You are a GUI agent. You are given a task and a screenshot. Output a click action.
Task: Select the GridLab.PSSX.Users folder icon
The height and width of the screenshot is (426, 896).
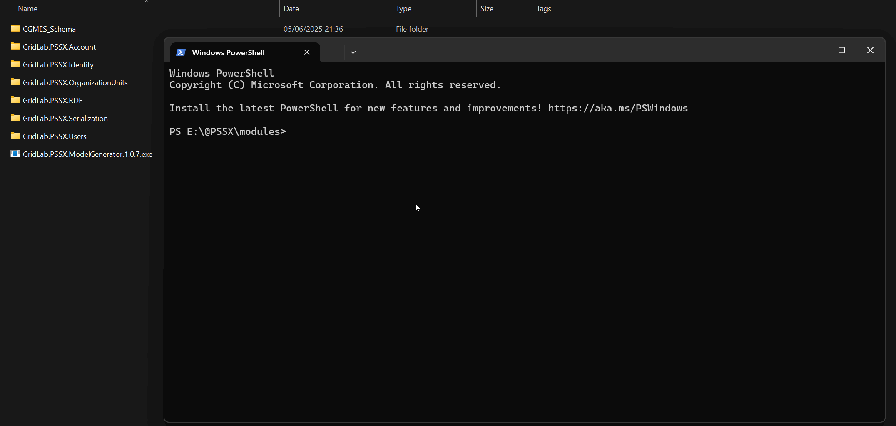pos(15,136)
